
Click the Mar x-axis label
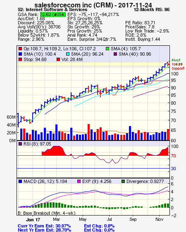[56, 219]
